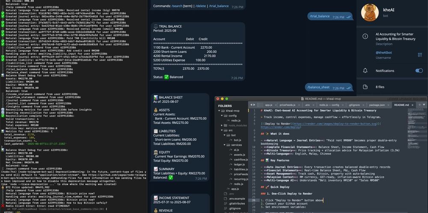
Task: Close the priceFeeds.js tab
Action: click(x=299, y=105)
